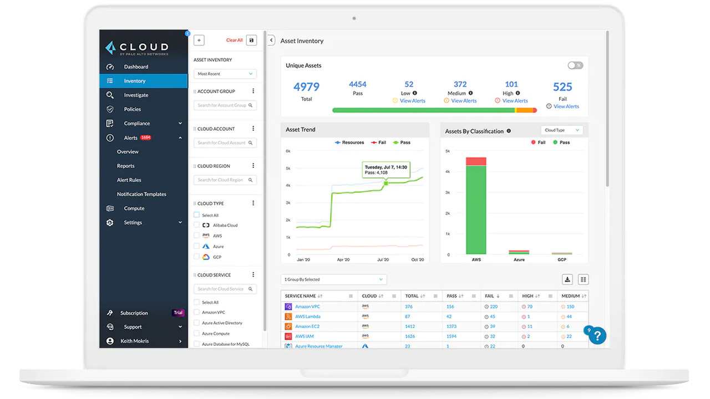This screenshot has width=710, height=399.
Task: Add a new filter with plus button
Action: tap(199, 40)
